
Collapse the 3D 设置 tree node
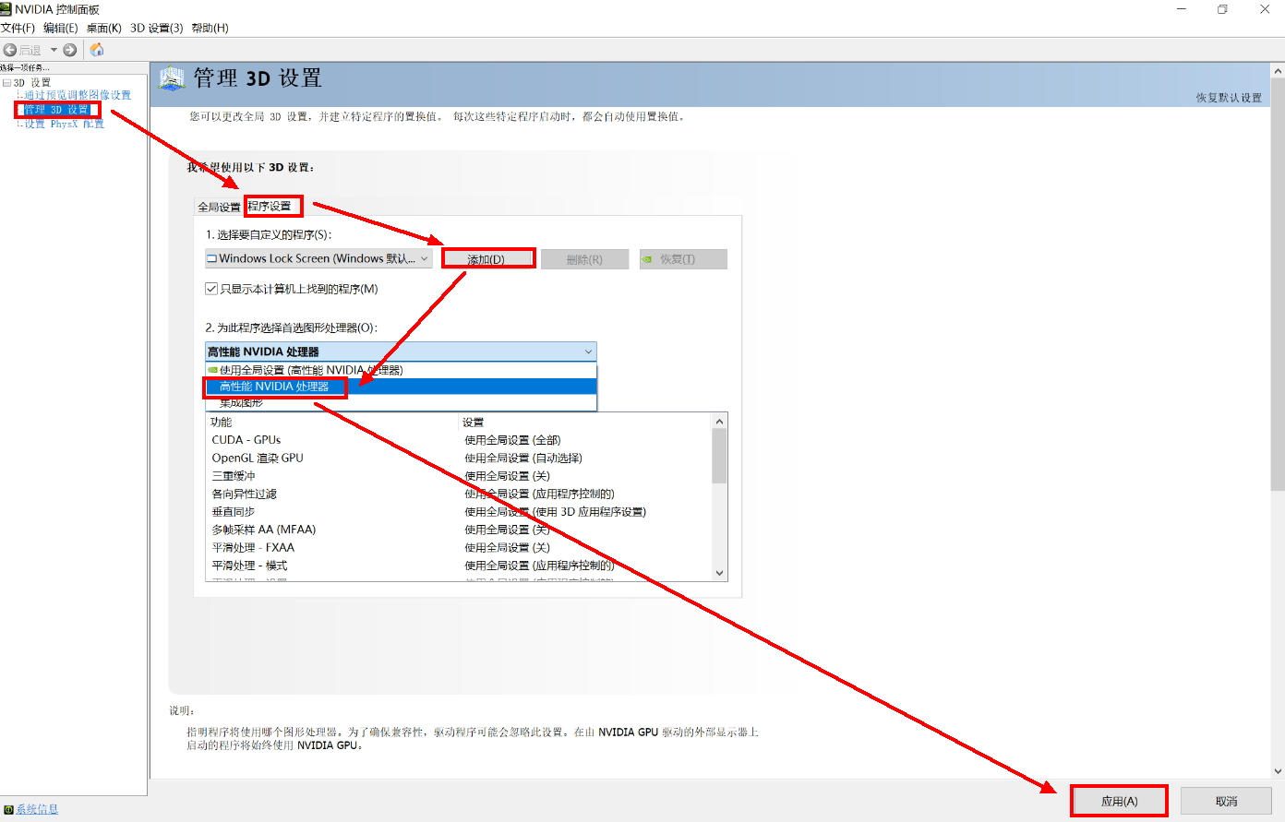point(6,83)
